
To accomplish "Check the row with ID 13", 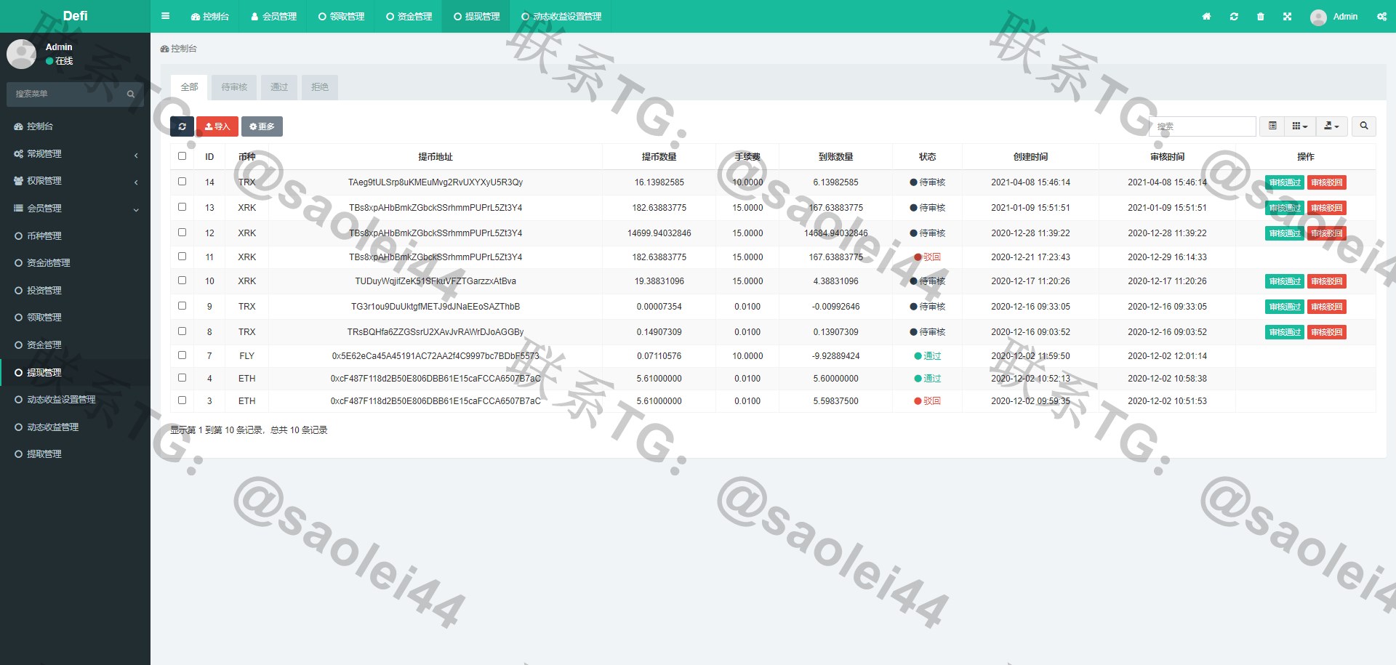I will pyautogui.click(x=182, y=207).
